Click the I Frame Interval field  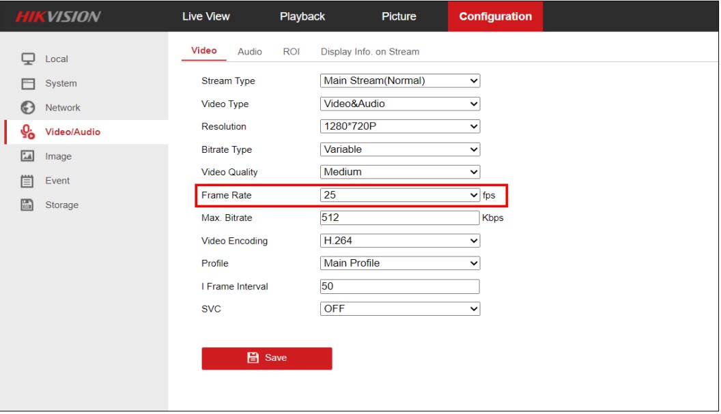(x=399, y=286)
